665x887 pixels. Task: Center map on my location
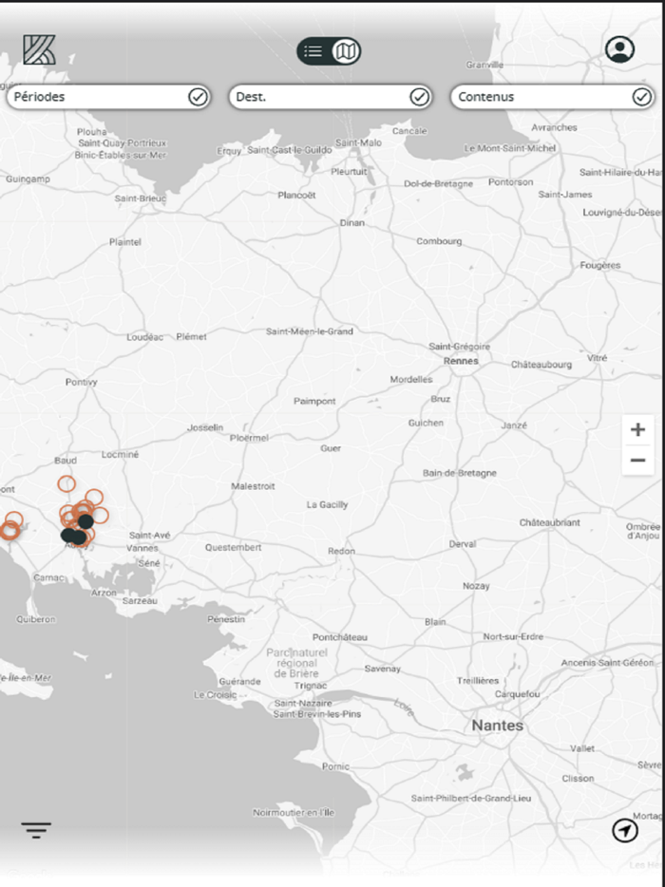point(625,830)
